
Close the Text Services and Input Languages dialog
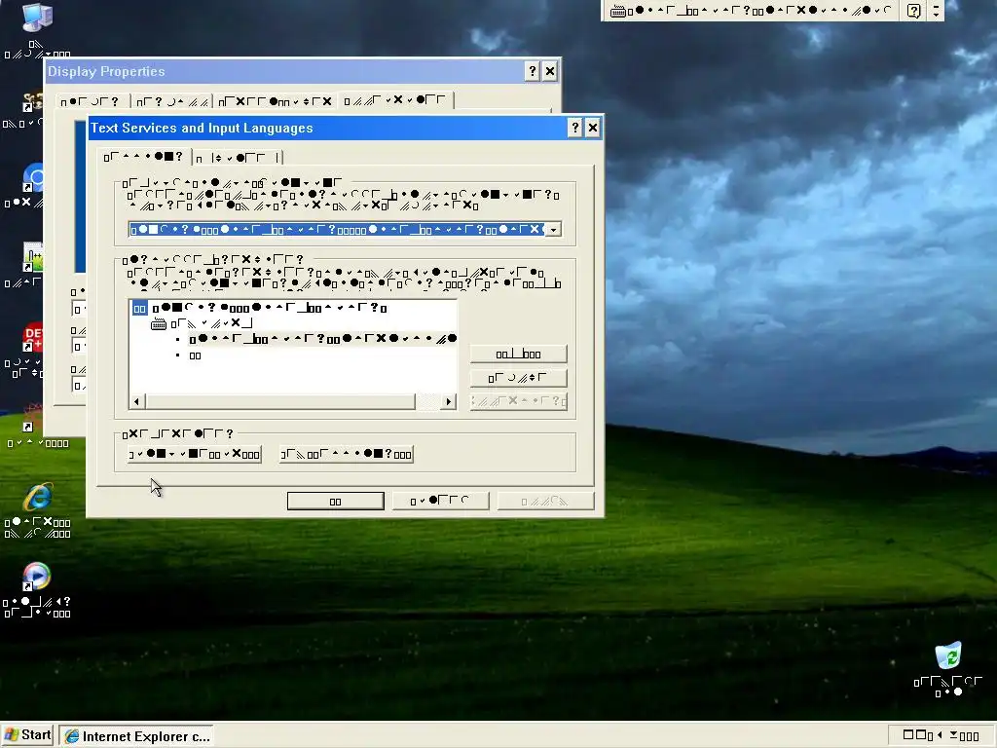pyautogui.click(x=593, y=128)
